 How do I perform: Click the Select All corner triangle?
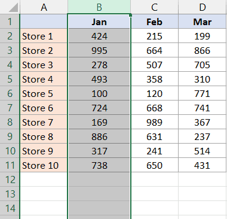tap(13, 7)
